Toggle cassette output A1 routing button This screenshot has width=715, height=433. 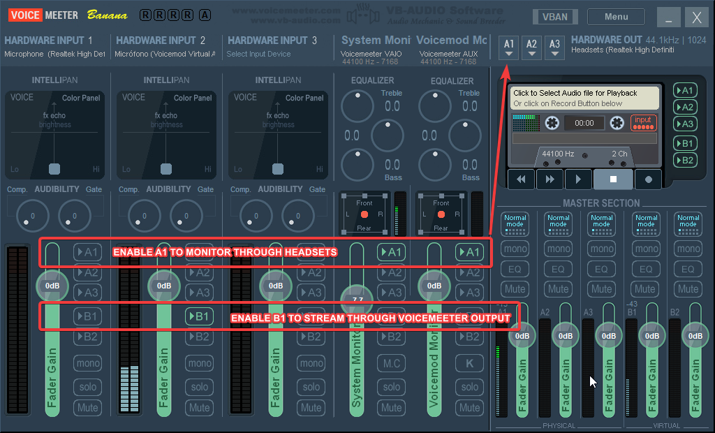pyautogui.click(x=685, y=90)
